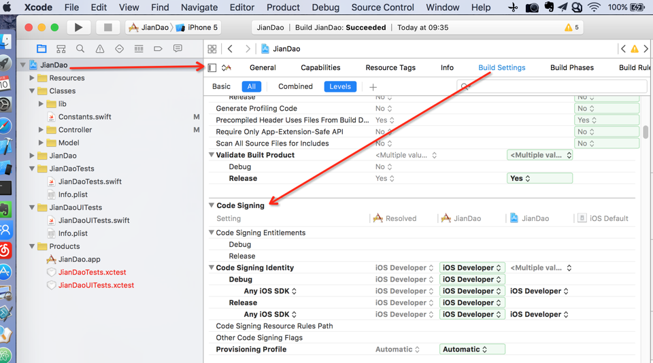Screen dimensions: 653x363
Task: Select the All filter in Build Settings
Action: [x=252, y=86]
